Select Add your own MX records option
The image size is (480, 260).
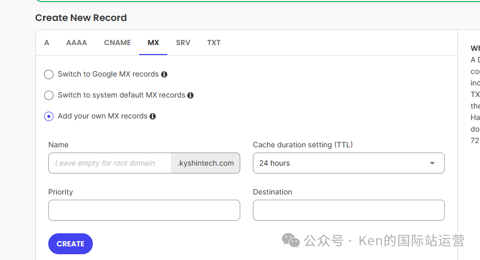click(49, 116)
